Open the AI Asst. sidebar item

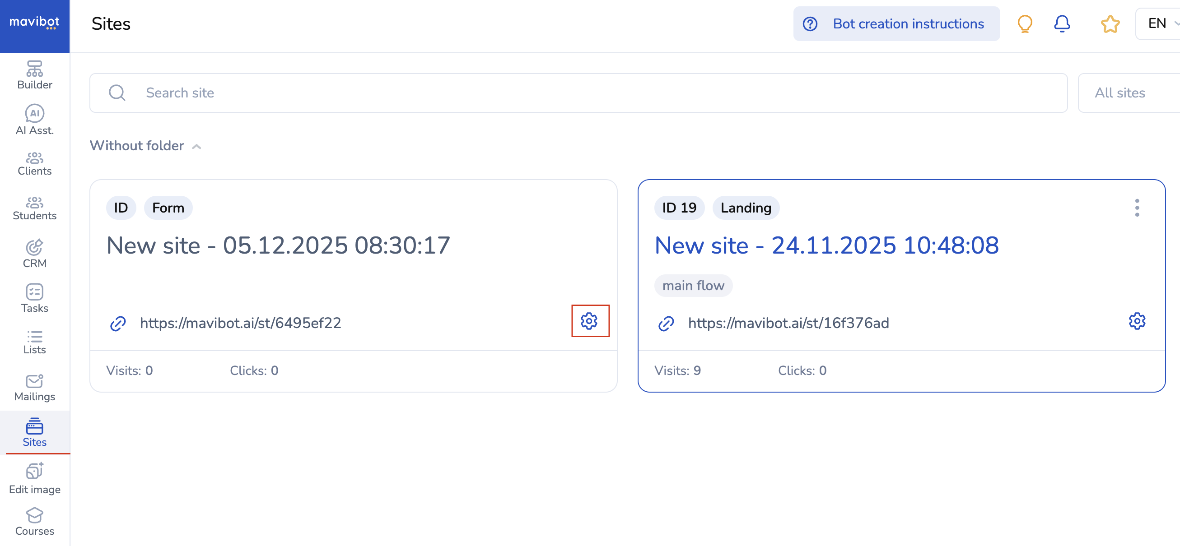point(34,120)
